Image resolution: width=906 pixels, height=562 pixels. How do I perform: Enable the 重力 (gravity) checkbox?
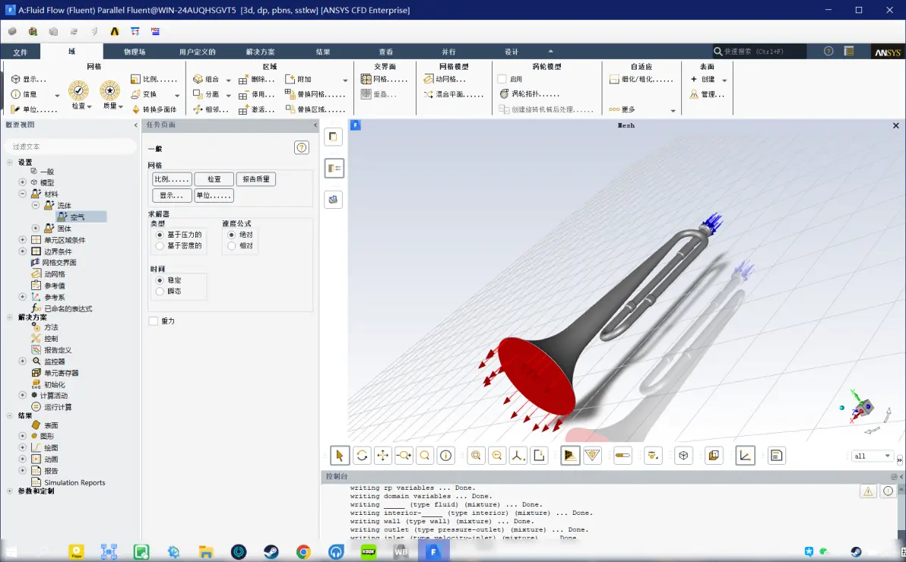[x=154, y=321]
